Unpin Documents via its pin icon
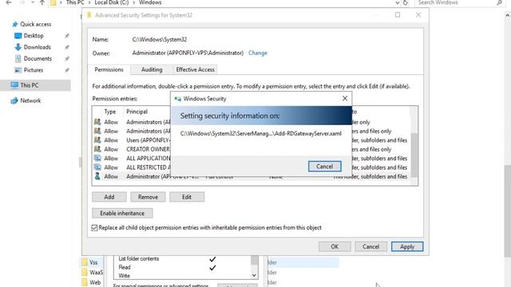The height and width of the screenshot is (287, 511). pos(67,58)
